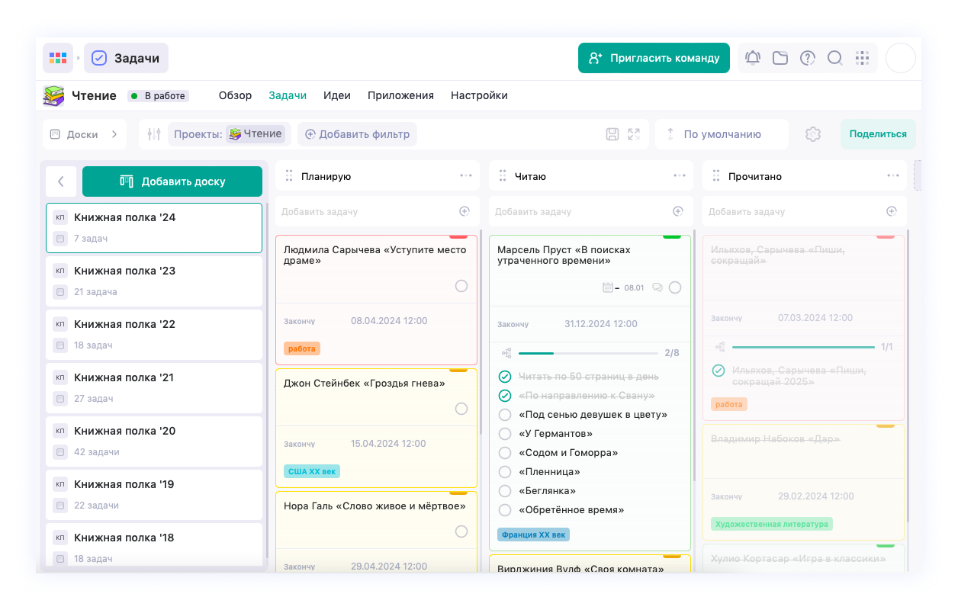Open the files folder icon in header
The width and height of the screenshot is (958, 610).
(780, 58)
